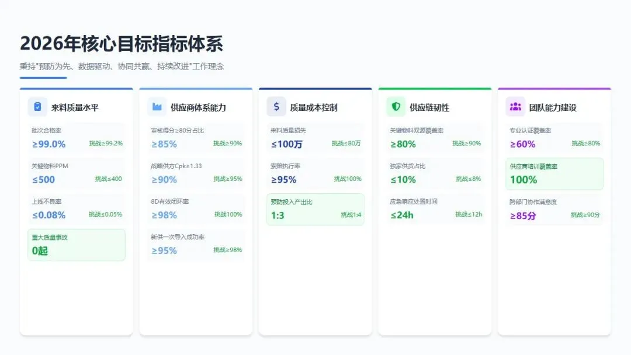
Task: Select the title 2026年核心目标指标体系
Action: coord(121,43)
